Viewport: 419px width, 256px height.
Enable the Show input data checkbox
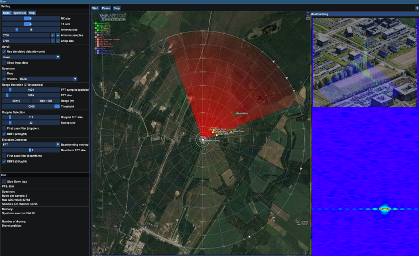4,63
